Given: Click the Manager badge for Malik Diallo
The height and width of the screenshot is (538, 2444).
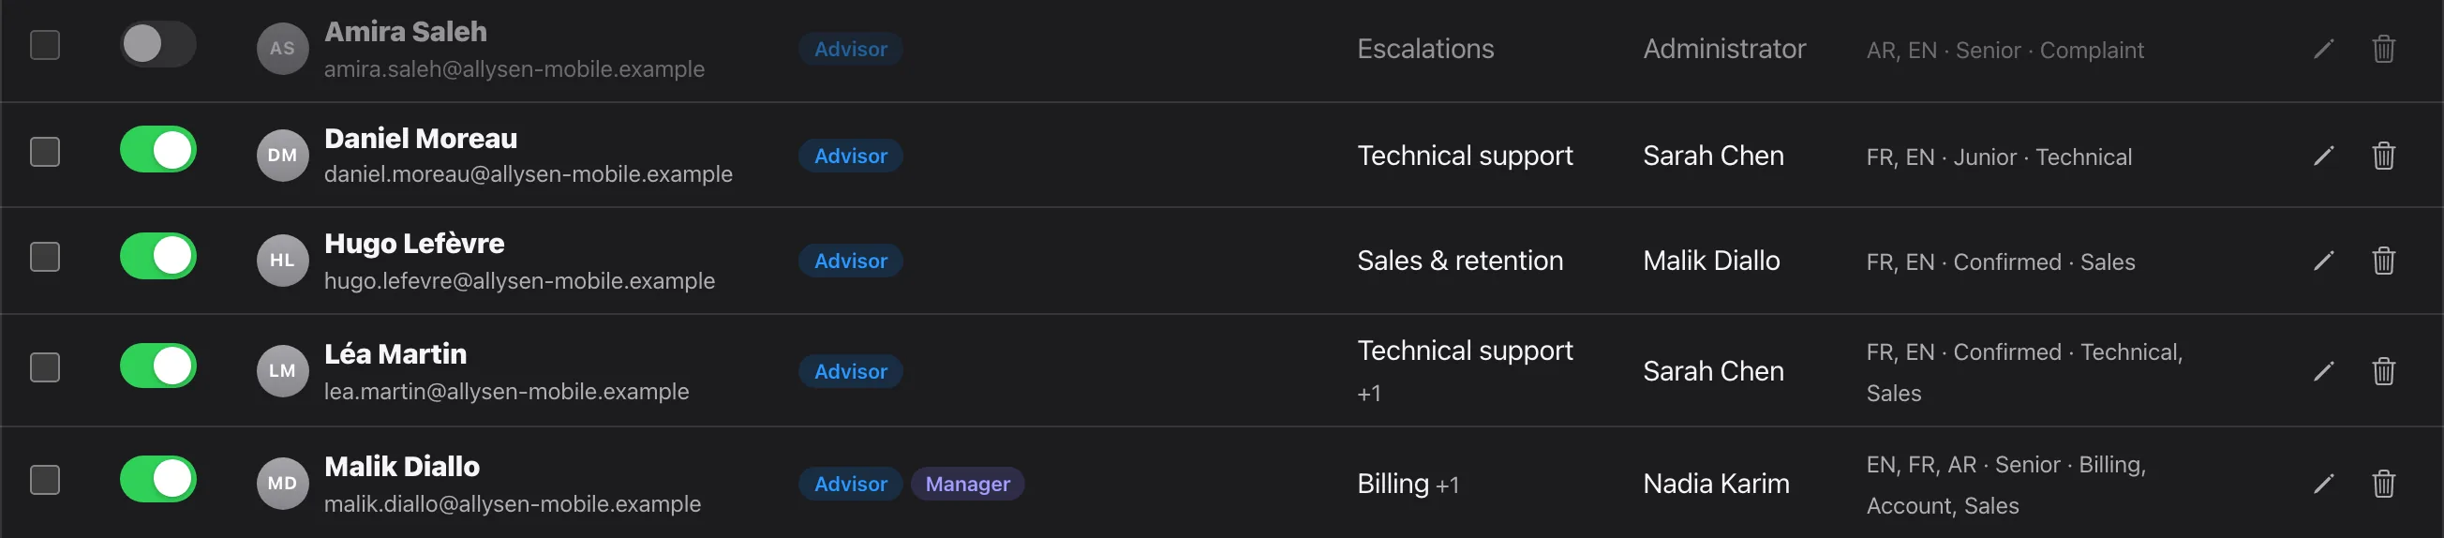Looking at the screenshot, I should pyautogui.click(x=968, y=484).
